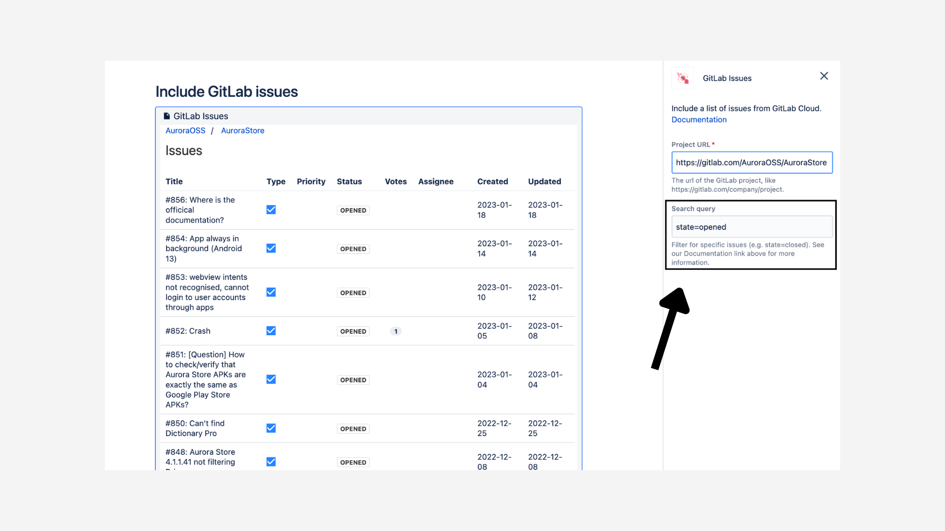Click the OPENED badge on issue #848
This screenshot has height=531, width=945.
(x=353, y=462)
